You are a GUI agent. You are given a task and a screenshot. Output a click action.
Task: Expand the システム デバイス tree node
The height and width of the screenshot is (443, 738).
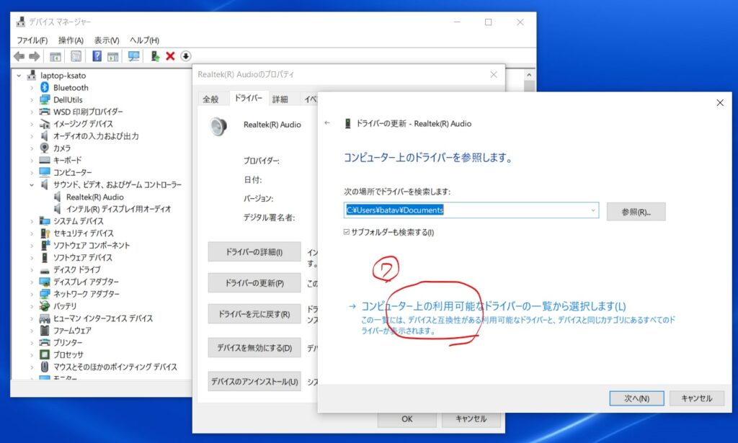point(32,221)
